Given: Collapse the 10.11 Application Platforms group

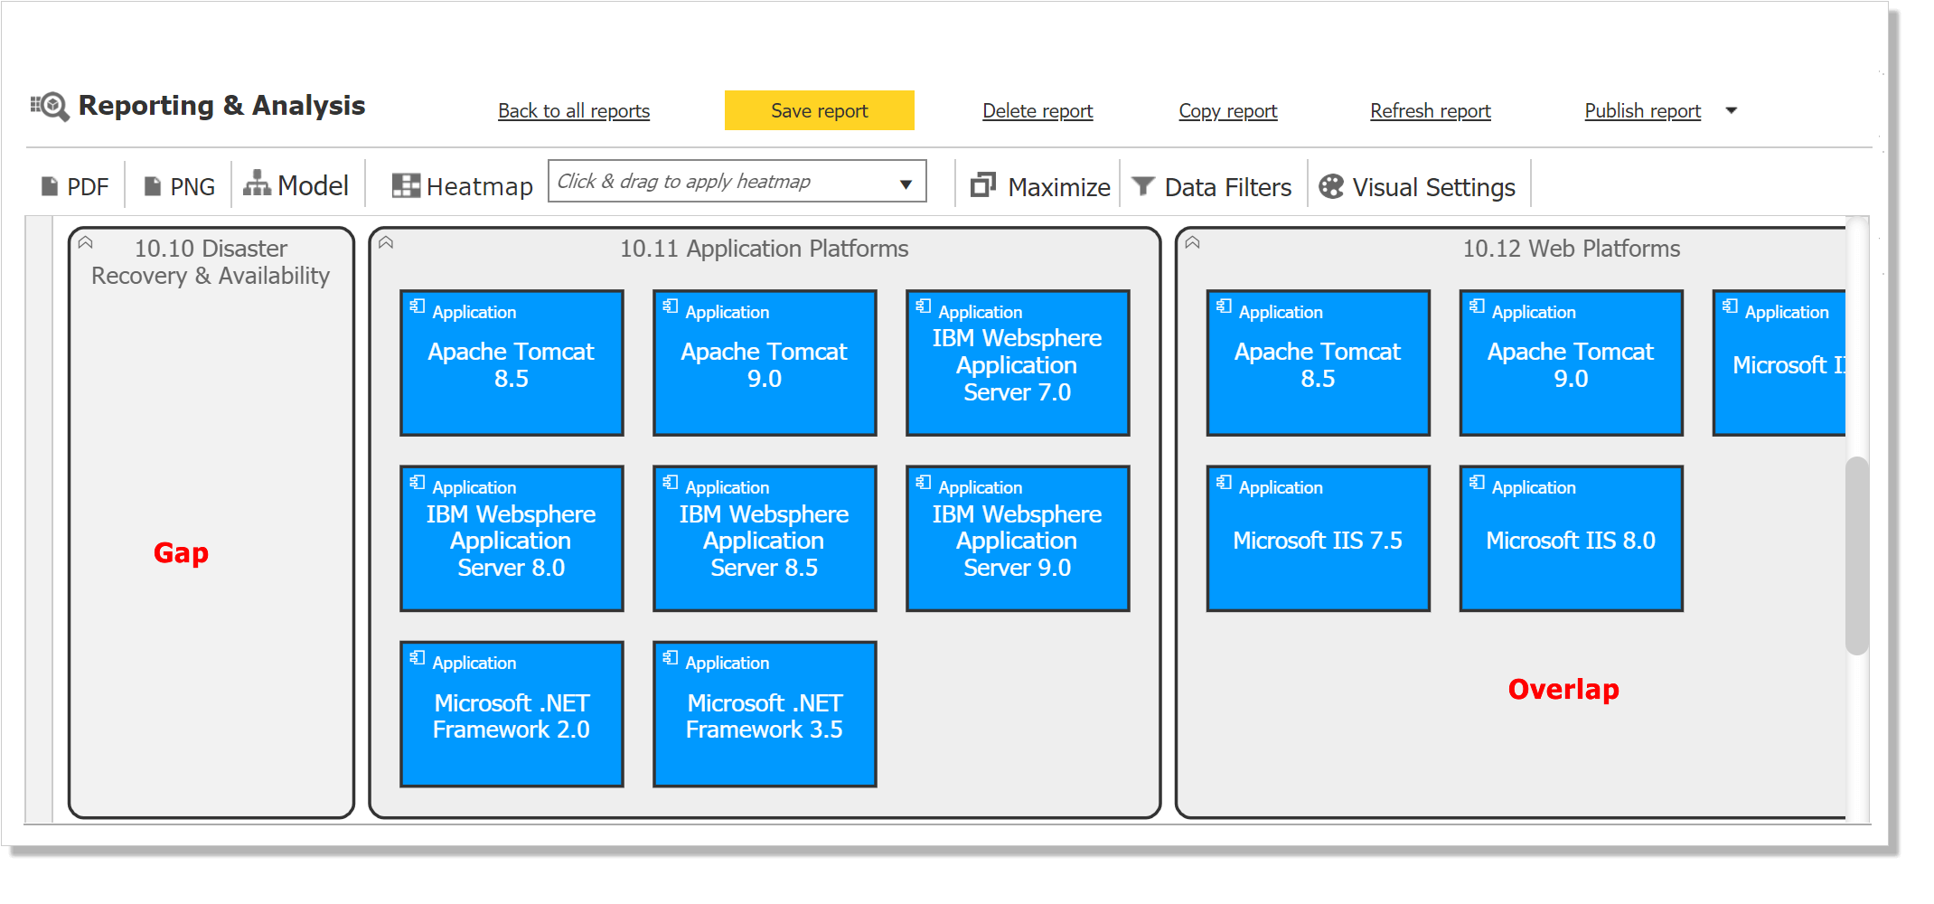Looking at the screenshot, I should [x=386, y=242].
